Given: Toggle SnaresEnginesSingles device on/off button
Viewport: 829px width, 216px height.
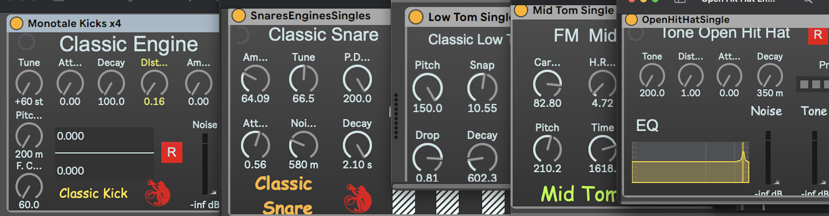Looking at the screenshot, I should [x=239, y=15].
